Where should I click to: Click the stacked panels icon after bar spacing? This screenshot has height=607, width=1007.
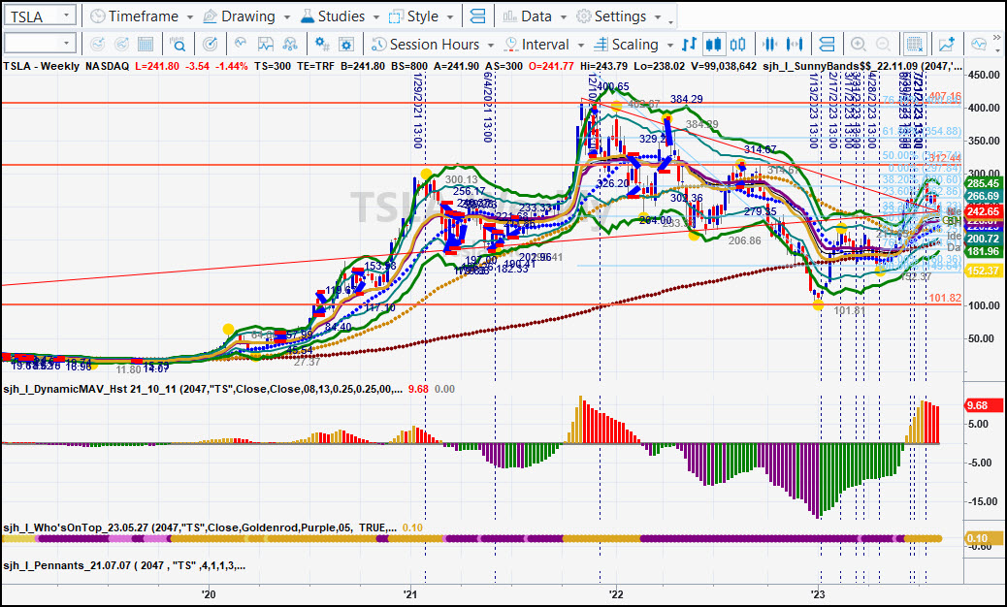click(828, 45)
